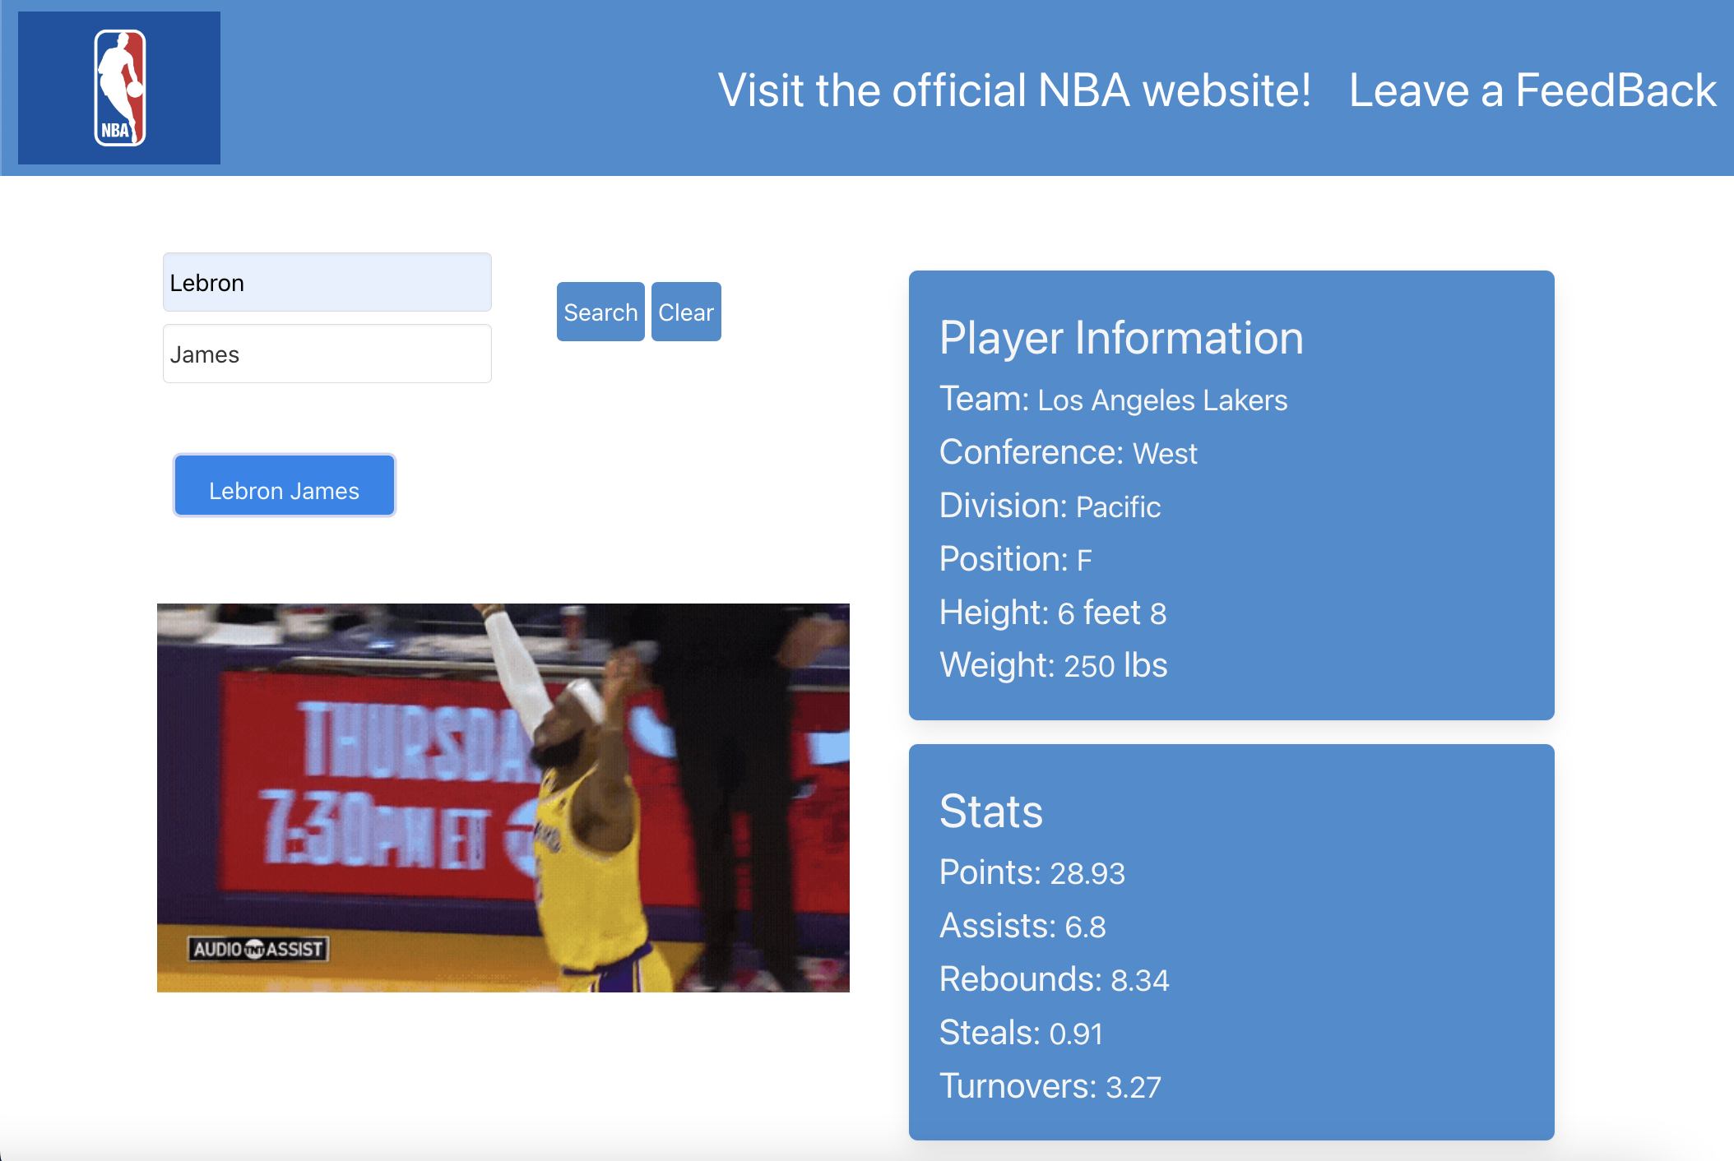Click the Clear button
The image size is (1734, 1161).
(x=686, y=312)
